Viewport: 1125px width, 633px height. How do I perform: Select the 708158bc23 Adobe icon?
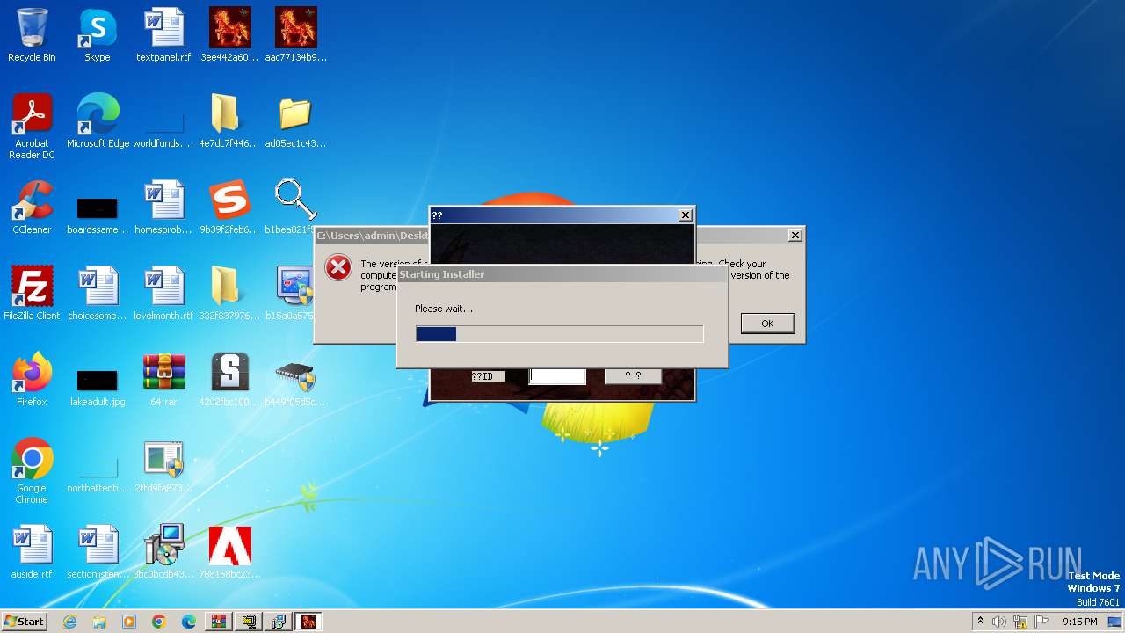tap(229, 552)
